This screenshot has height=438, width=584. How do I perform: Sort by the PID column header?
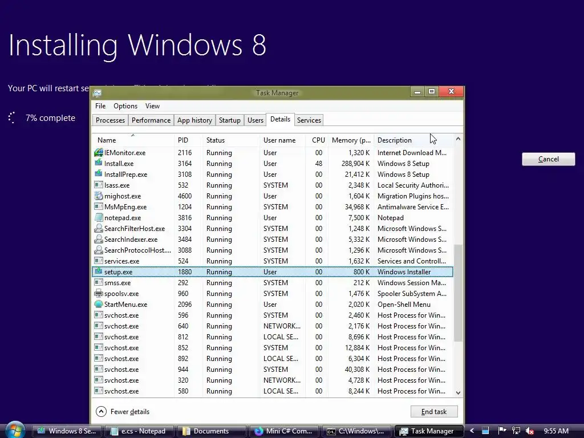pos(188,140)
